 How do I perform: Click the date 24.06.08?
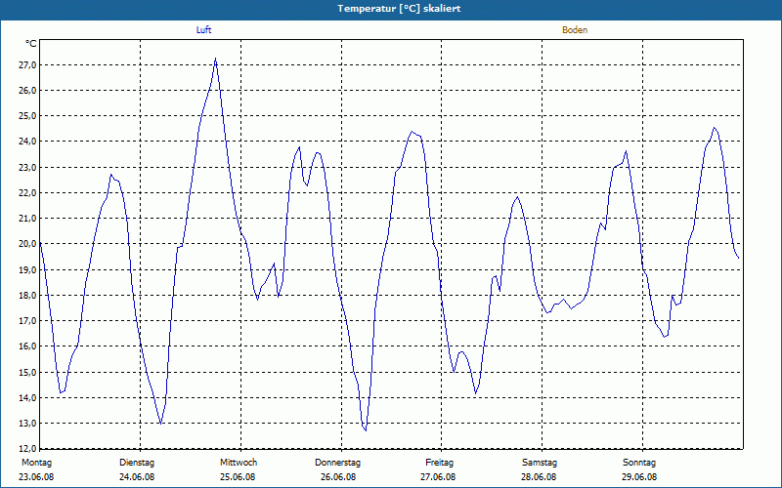click(137, 477)
